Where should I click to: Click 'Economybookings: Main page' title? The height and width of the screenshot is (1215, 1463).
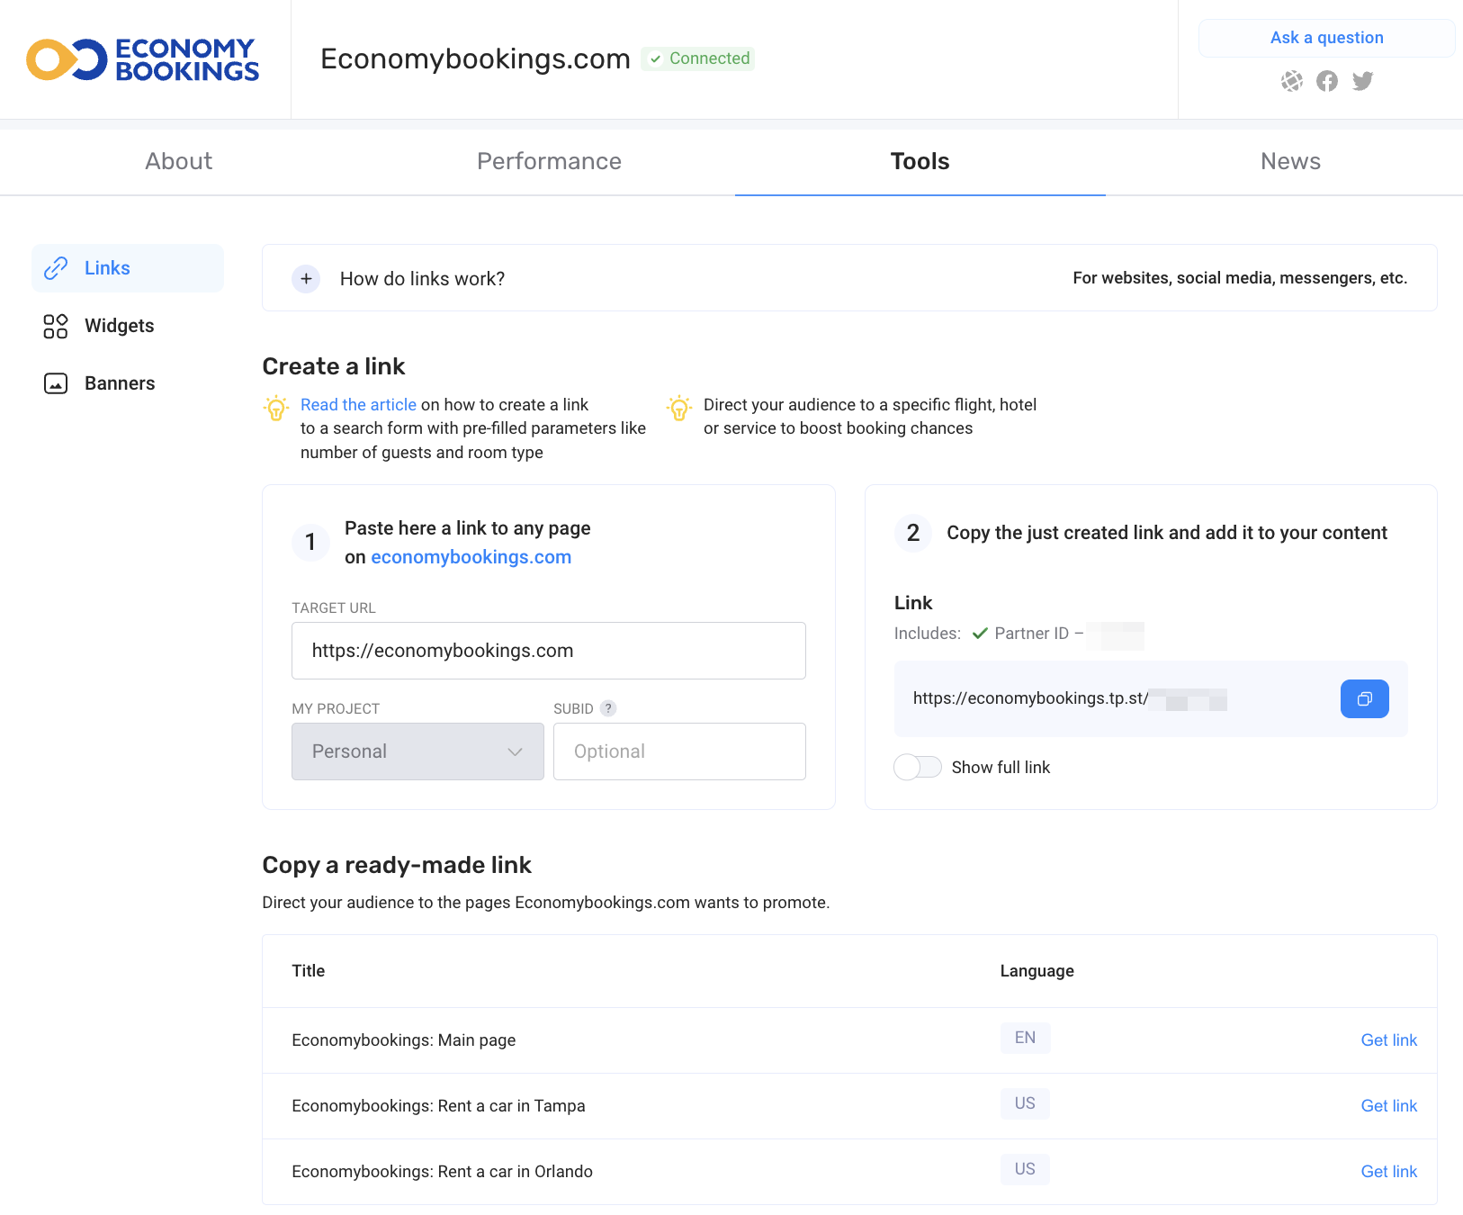403,1040
